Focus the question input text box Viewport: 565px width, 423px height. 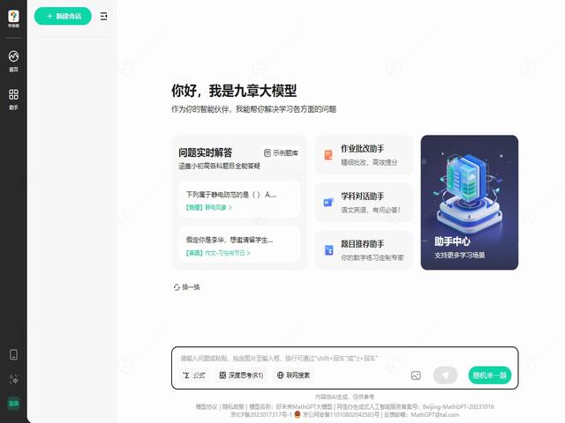coord(345,359)
